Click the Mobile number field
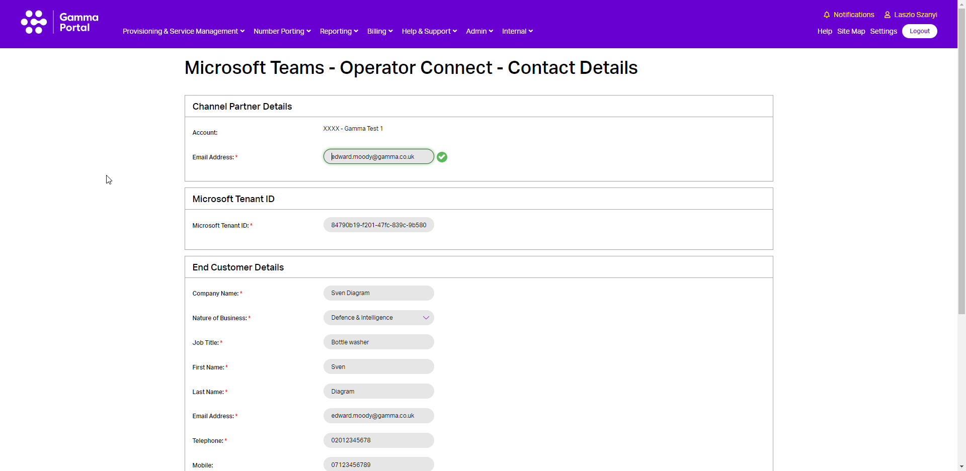Viewport: 966px width, 471px height. 378,464
